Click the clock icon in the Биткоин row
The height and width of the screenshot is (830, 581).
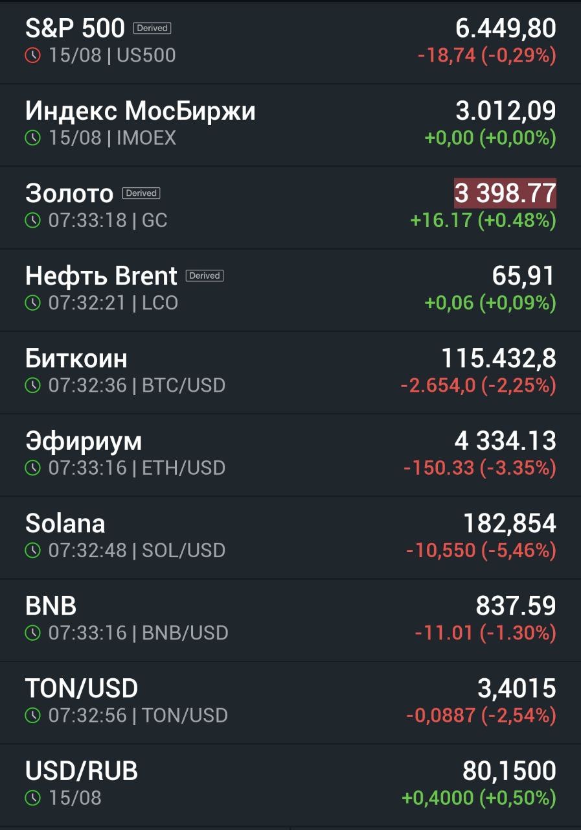tap(32, 385)
